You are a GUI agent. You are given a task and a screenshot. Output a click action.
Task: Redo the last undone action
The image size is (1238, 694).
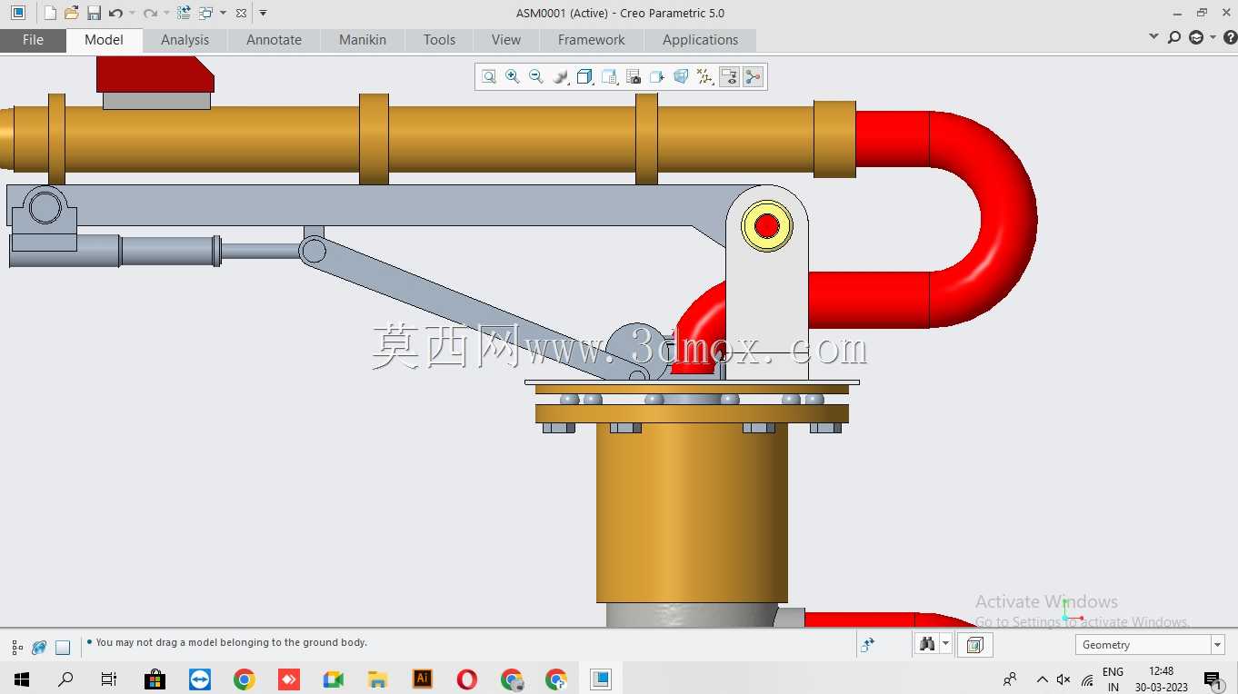click(x=150, y=13)
